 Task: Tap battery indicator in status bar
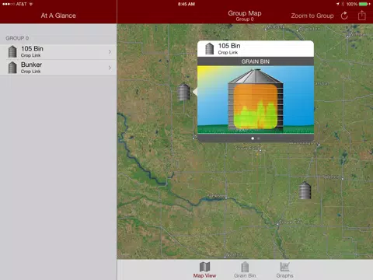(364, 4)
